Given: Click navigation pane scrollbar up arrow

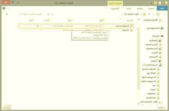Looking at the screenshot, I should point(139,20).
